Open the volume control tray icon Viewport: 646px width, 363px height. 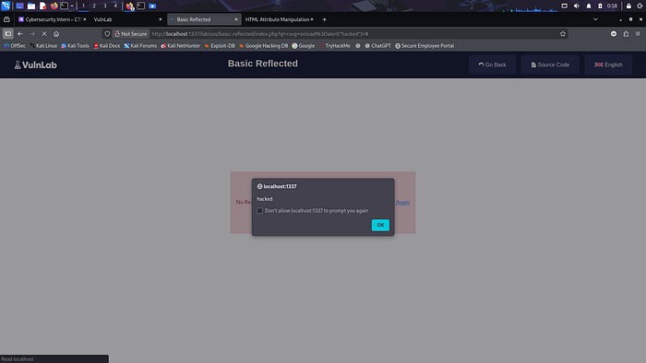tap(577, 6)
